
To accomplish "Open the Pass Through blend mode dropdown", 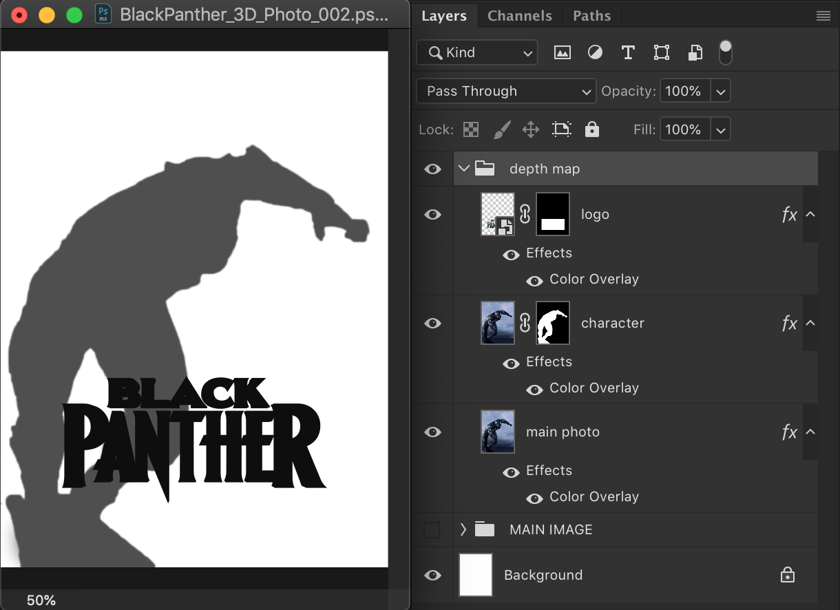I will pyautogui.click(x=506, y=91).
